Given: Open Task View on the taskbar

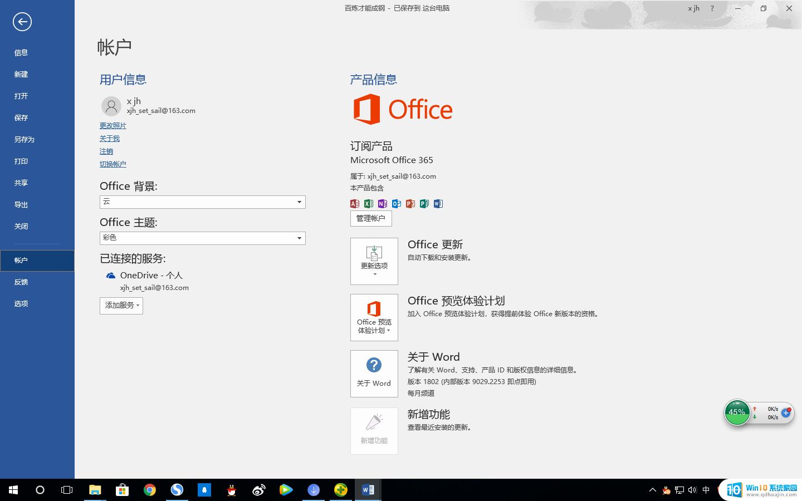Looking at the screenshot, I should coord(67,490).
